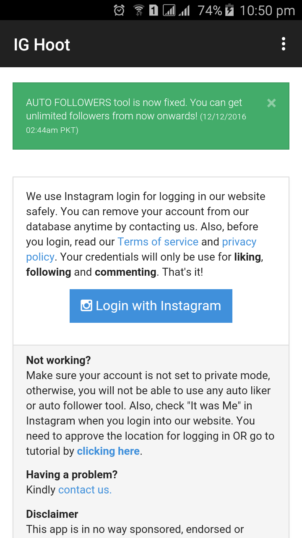The height and width of the screenshot is (538, 302).
Task: Tap the Having a problem? heading
Action: 72,475
